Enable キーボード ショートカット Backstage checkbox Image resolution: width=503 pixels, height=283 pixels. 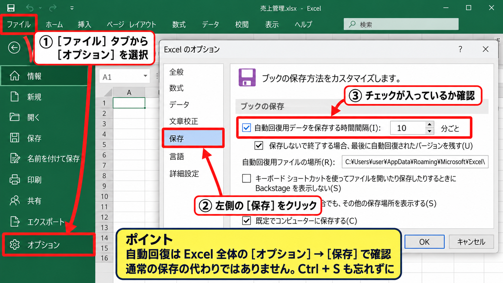[246, 178]
